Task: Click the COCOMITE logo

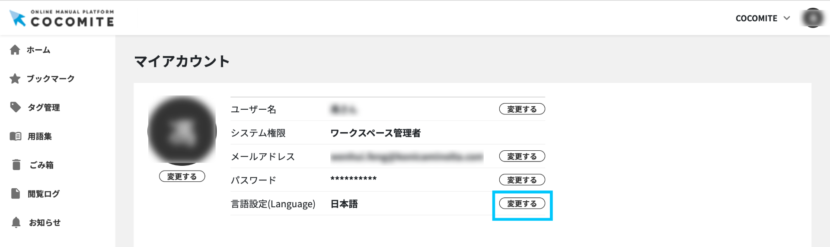Action: pos(62,18)
